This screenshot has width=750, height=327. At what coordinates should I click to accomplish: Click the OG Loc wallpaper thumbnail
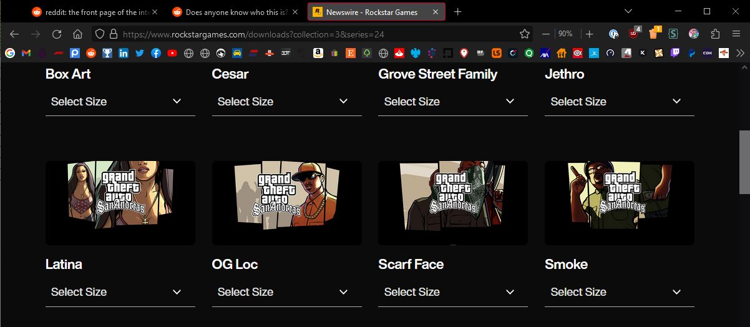[287, 203]
